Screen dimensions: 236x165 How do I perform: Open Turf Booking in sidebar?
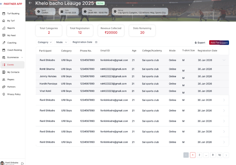click(x=12, y=13)
